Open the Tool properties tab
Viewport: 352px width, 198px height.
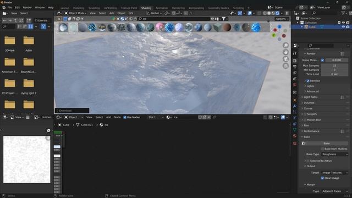click(295, 53)
